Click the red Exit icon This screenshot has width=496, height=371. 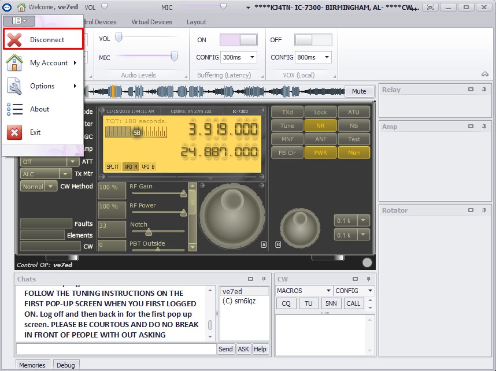[x=14, y=132]
